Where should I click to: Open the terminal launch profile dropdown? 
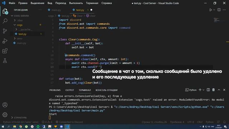pos(204,90)
